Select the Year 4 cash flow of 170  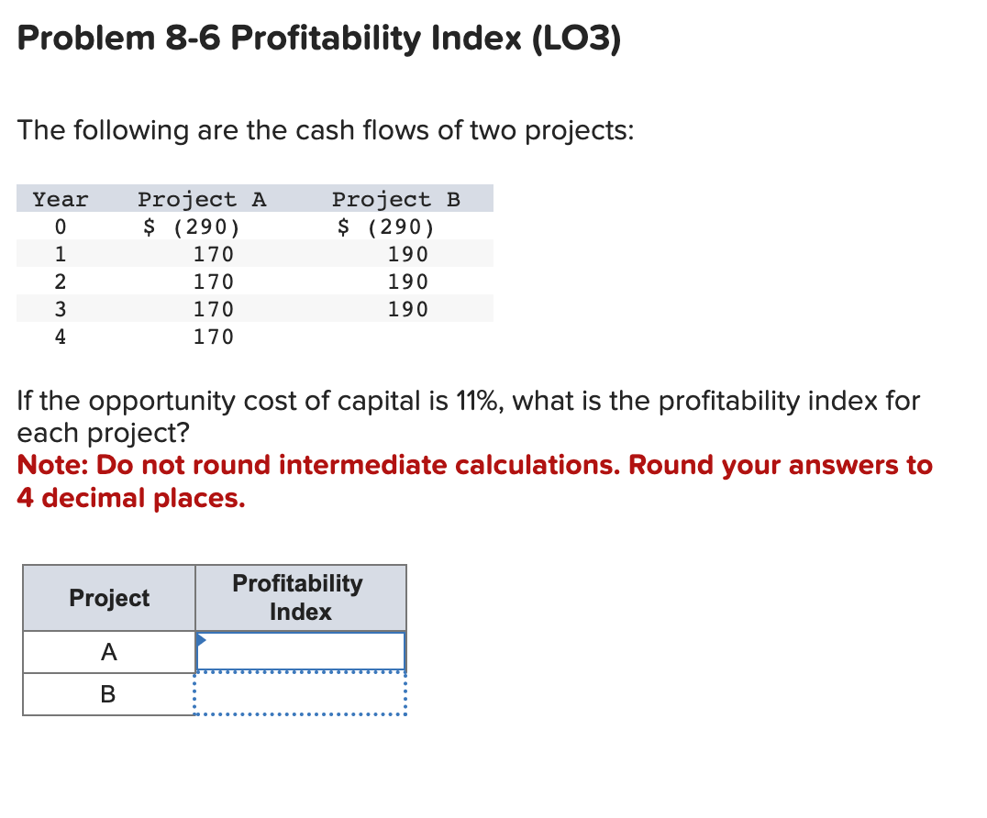tap(213, 337)
